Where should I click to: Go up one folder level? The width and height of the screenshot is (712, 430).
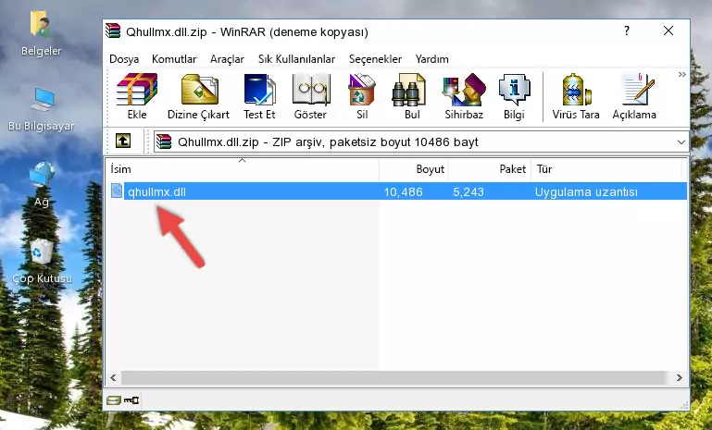click(123, 141)
